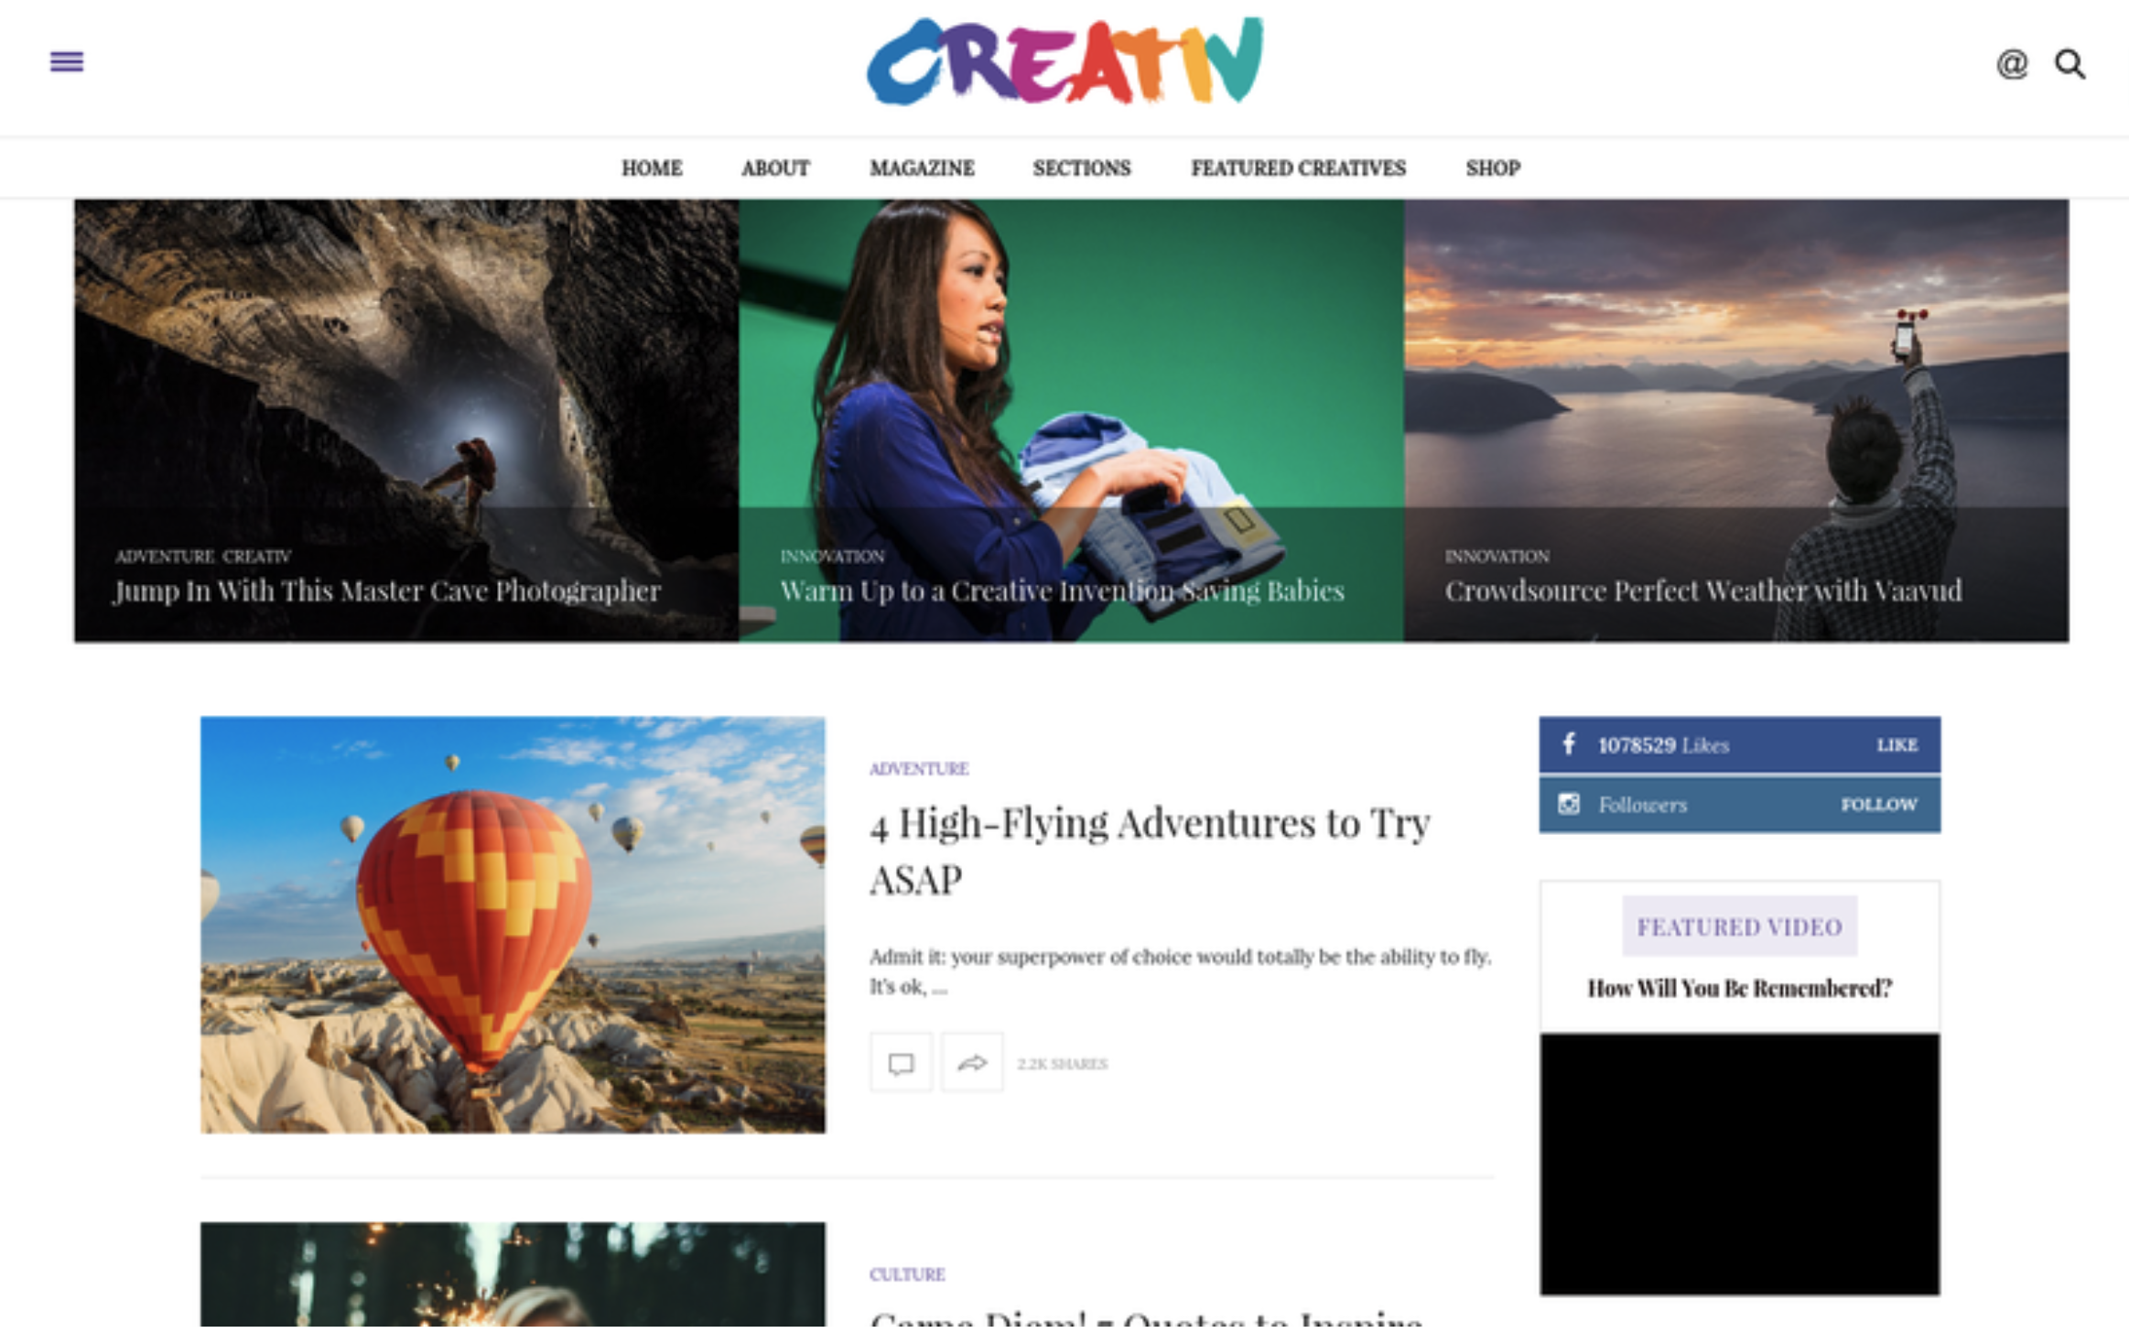Expand the Sections navigation menu
Screen dimensions: 2129x1333
(1082, 168)
